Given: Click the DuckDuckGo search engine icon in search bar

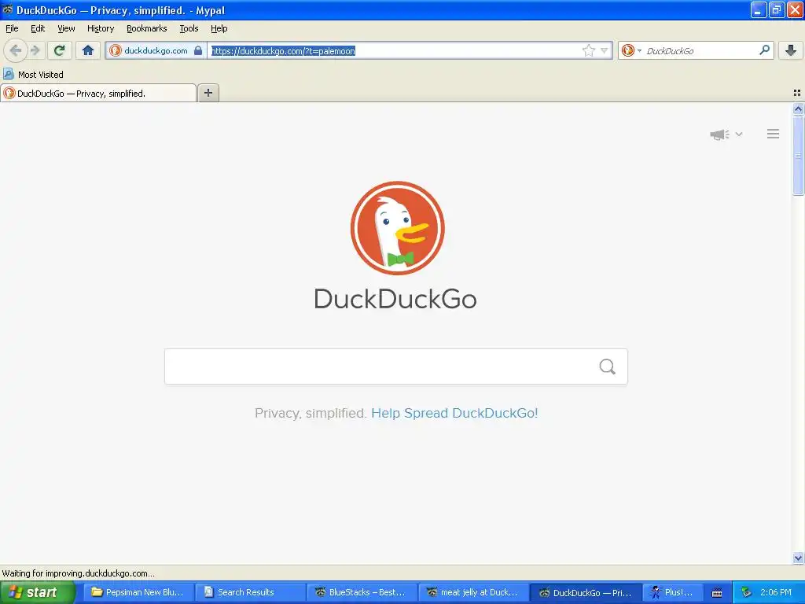Looking at the screenshot, I should (627, 50).
